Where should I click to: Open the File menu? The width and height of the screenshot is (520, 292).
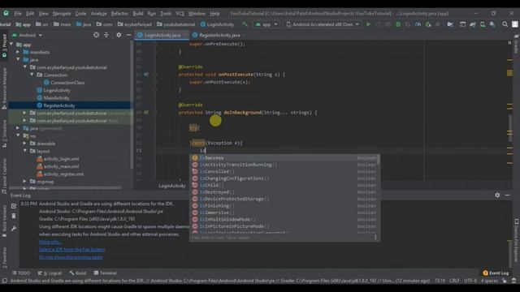pos(18,14)
